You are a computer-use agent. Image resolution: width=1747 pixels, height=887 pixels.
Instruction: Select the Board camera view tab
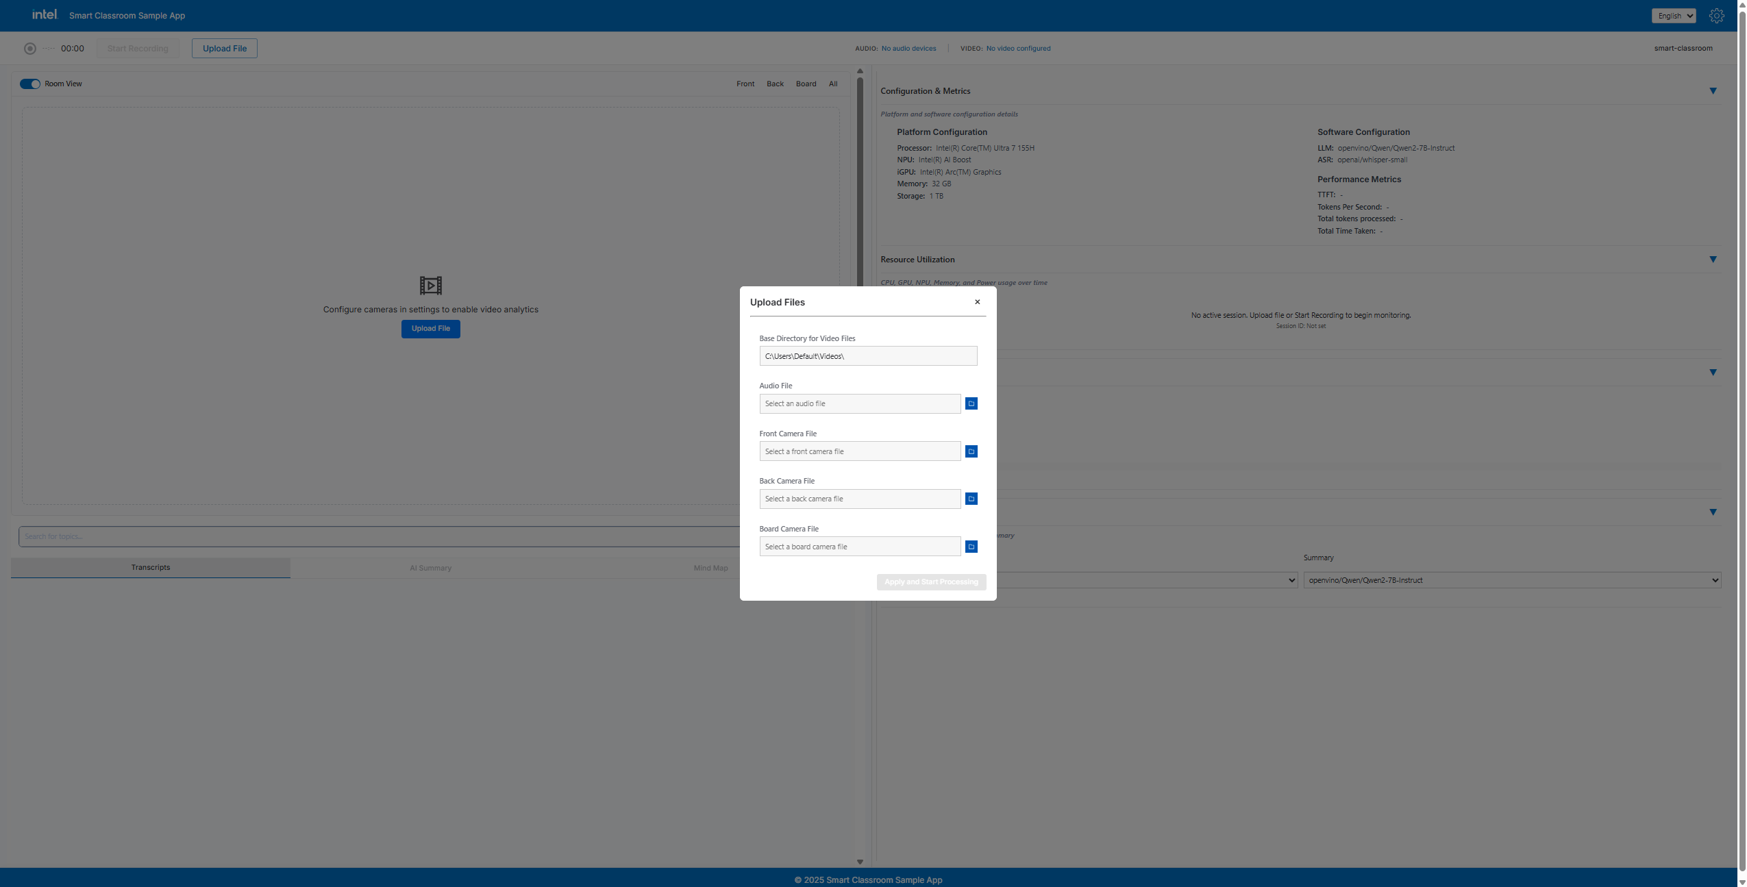[805, 84]
